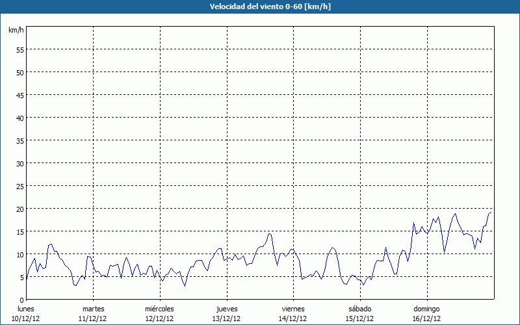This screenshot has height=325, width=520.
Task: Click the chart title 'Velocidad del viento 0-60 [km/h]'
Action: click(260, 7)
